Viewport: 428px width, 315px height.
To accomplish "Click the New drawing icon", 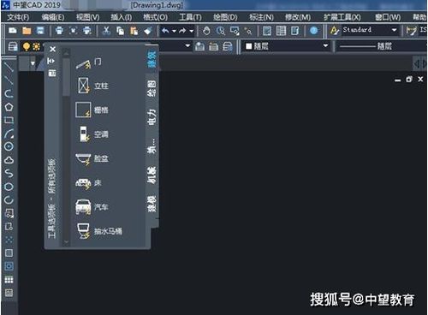I will click(x=13, y=30).
